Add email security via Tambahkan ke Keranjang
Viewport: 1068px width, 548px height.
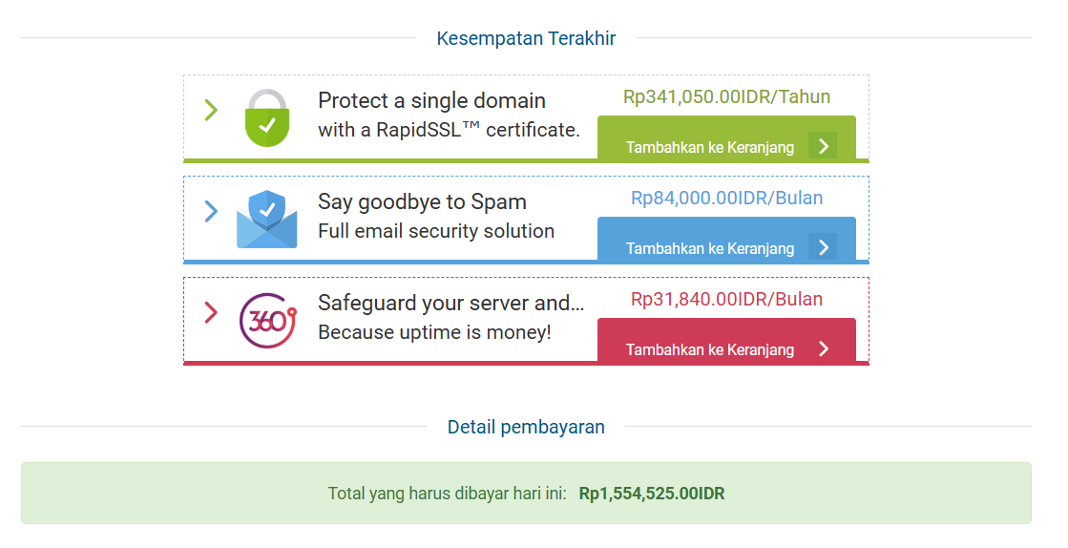726,240
